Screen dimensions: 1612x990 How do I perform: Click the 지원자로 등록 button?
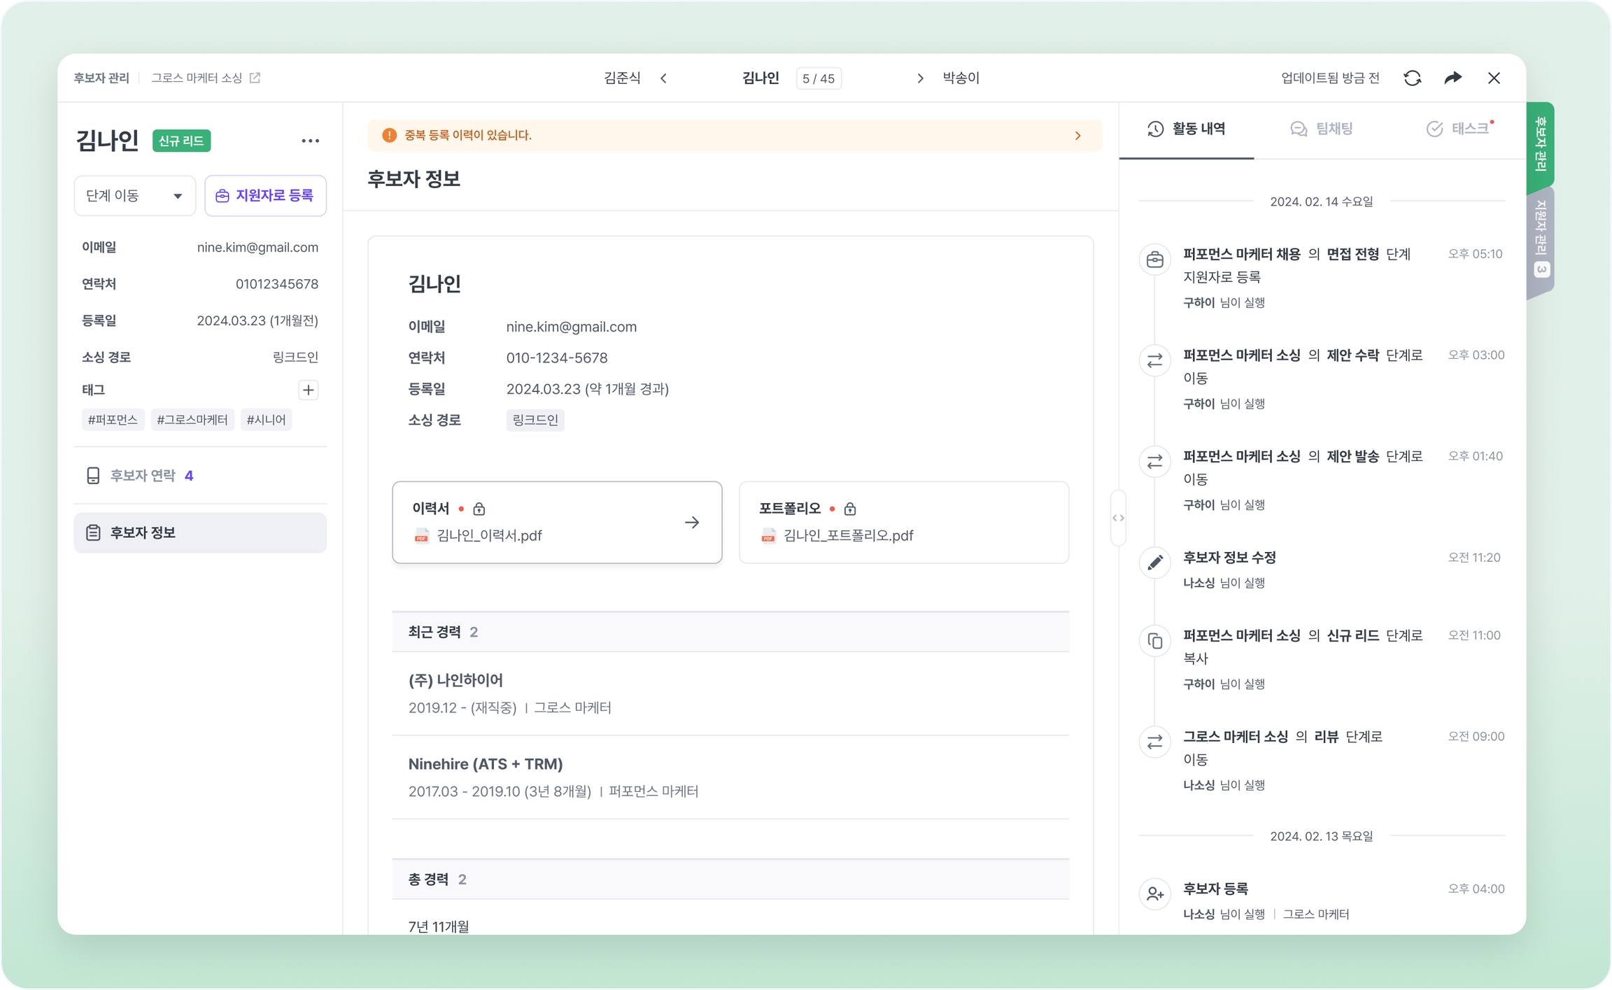point(265,196)
